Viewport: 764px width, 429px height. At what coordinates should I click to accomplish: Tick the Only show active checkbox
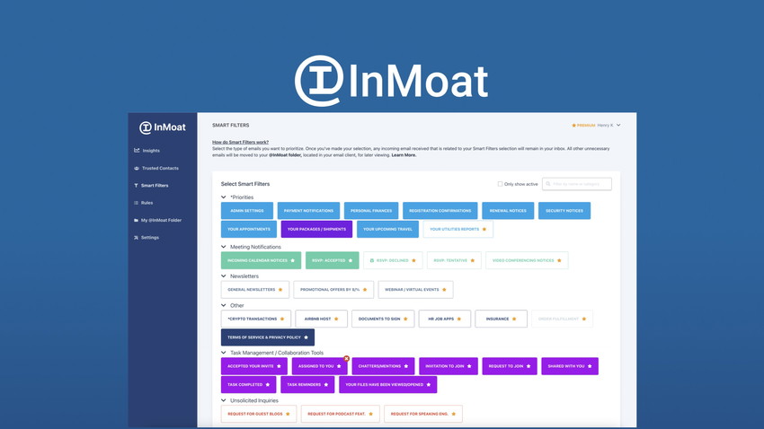coord(500,184)
